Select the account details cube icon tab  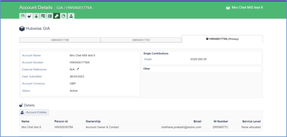[x=29, y=16]
